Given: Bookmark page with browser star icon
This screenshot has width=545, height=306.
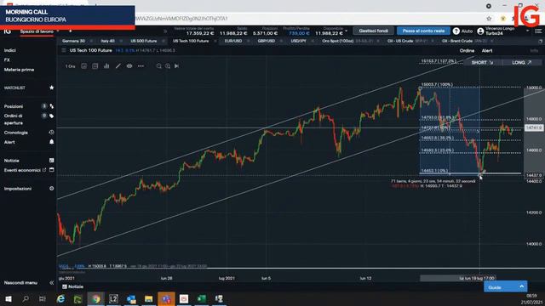Looking at the screenshot, I should pos(489,19).
